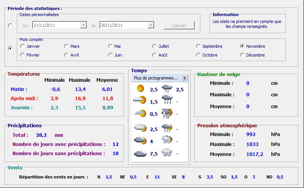Click the afternoon maximum value 16,9
304x188 pixels.
click(x=80, y=99)
